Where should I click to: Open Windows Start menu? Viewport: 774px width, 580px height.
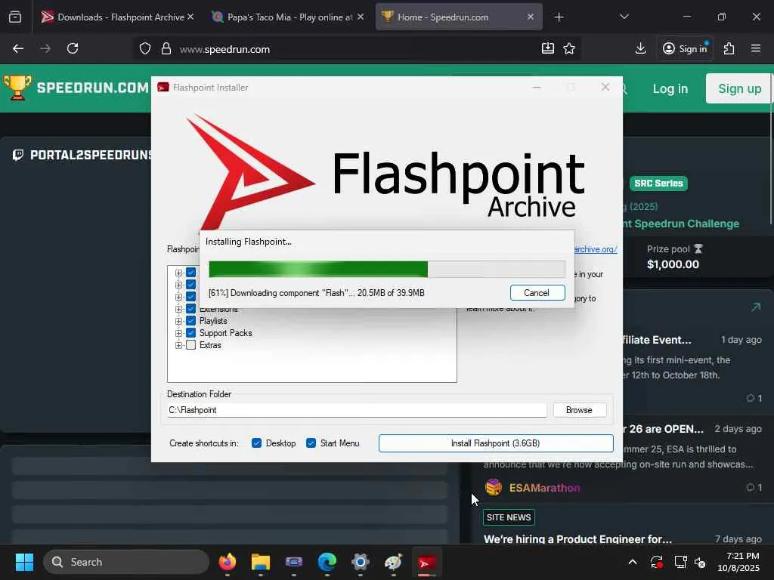click(x=24, y=562)
